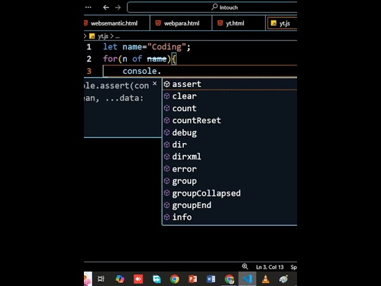This screenshot has width=381, height=286.
Task: Open Google Chrome from taskbar
Action: click(174, 279)
